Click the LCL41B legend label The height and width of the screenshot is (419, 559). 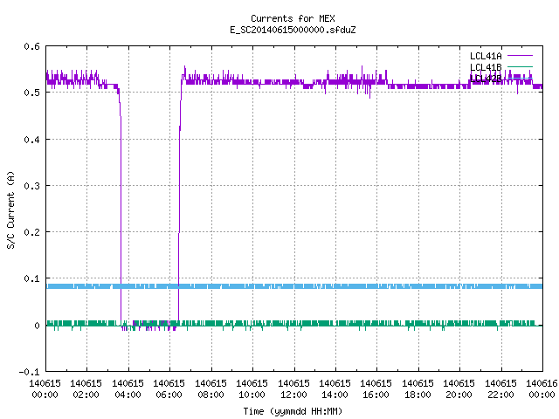pos(486,67)
